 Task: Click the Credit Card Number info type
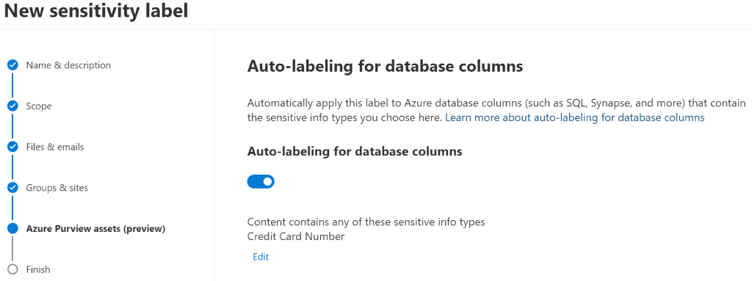(296, 236)
